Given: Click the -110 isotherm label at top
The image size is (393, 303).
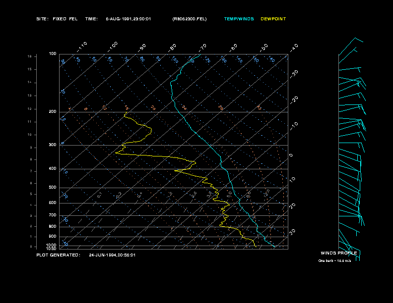Looking at the screenshot, I should click(82, 47).
